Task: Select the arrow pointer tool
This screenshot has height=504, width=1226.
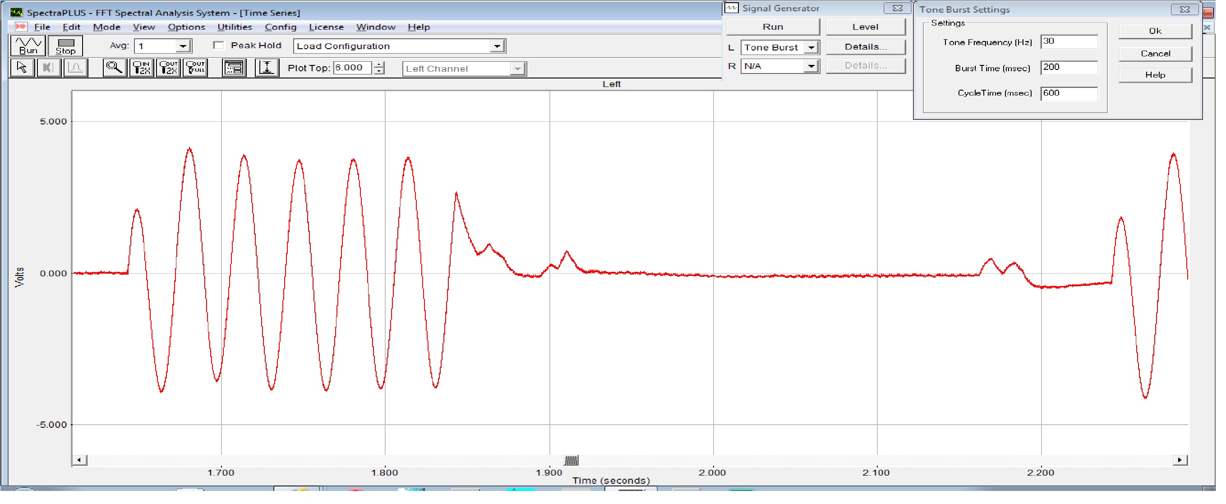Action: pyautogui.click(x=22, y=68)
